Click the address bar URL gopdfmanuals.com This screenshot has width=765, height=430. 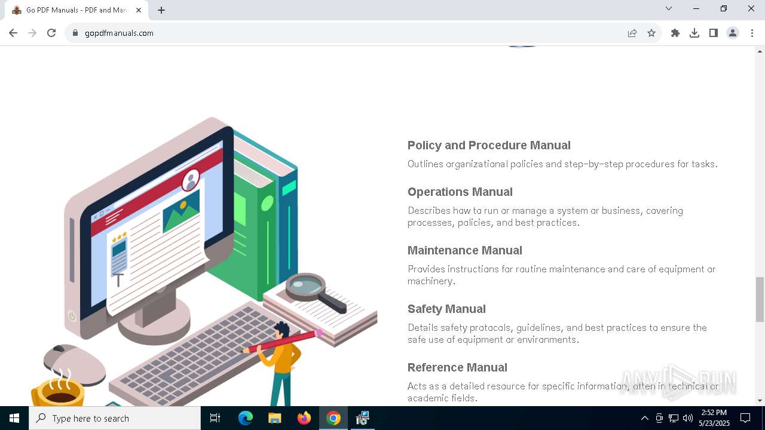click(x=119, y=33)
